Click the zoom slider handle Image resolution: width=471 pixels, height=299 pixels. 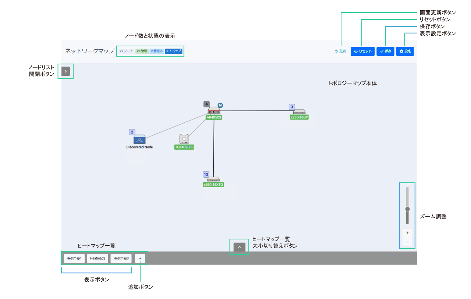point(407,209)
